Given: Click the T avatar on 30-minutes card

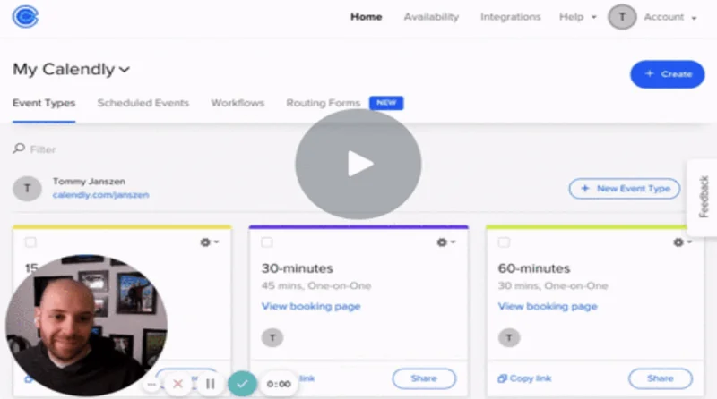Looking at the screenshot, I should point(272,338).
